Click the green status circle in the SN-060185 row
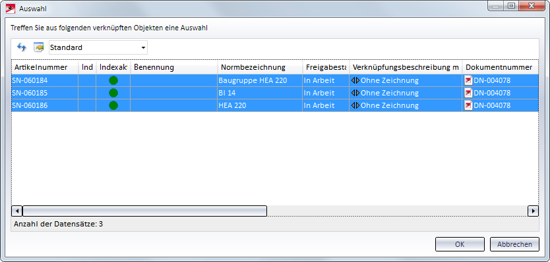This screenshot has height=262, width=550. click(113, 93)
